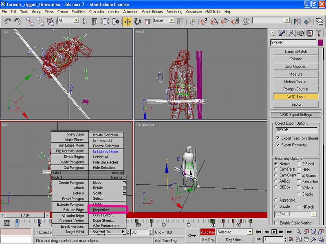This screenshot has width=326, height=244.
Task: Enable the Z Normal checkbox
Action: (x=299, y=175)
